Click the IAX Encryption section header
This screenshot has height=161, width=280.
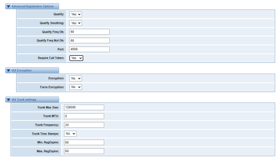point(32,70)
